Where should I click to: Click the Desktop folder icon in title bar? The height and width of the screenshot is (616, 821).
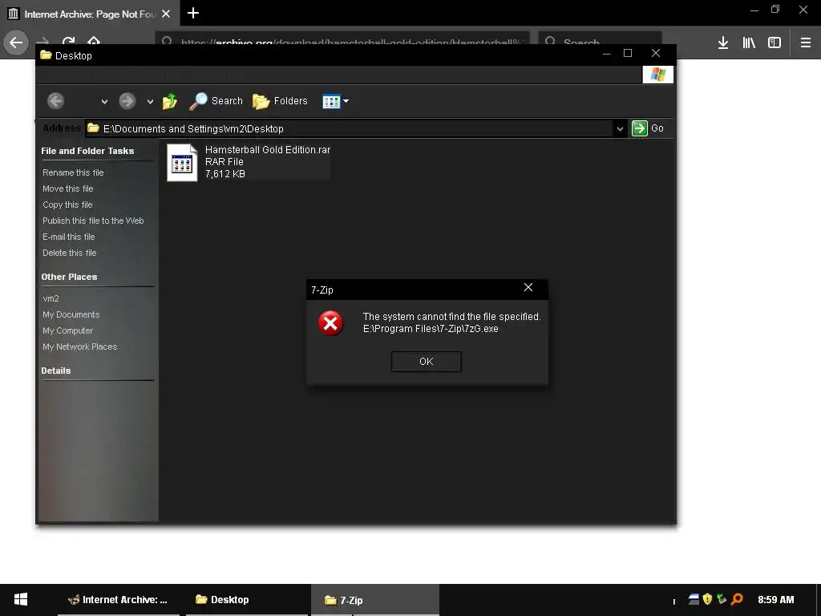[46, 55]
